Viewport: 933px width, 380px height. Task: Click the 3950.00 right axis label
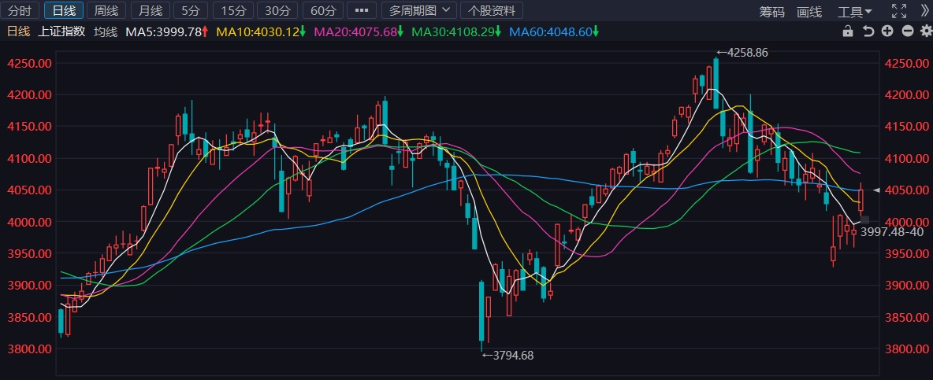[x=907, y=253]
